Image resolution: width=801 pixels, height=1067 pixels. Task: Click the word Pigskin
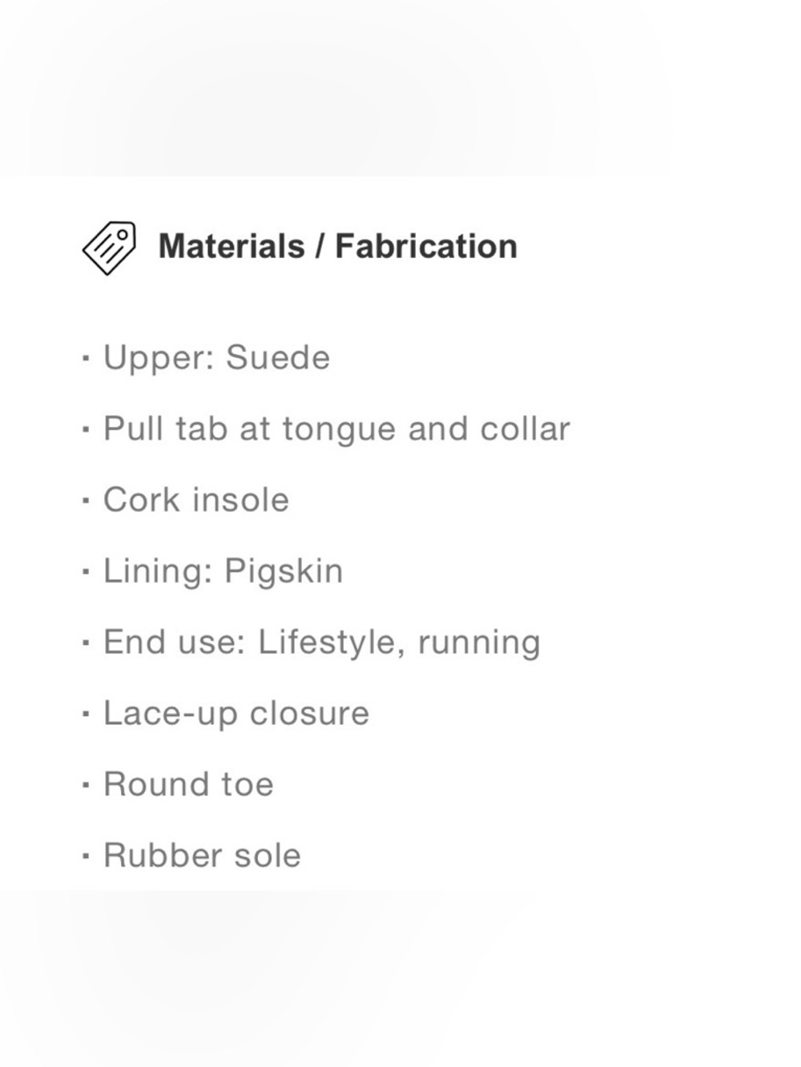[x=284, y=572]
